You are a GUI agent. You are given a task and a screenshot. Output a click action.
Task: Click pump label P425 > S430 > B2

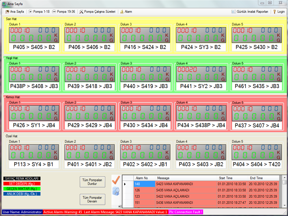click(257, 47)
